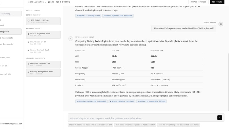Click the Meridian NRR value 118%
The image size is (229, 129).
(x=153, y=62)
